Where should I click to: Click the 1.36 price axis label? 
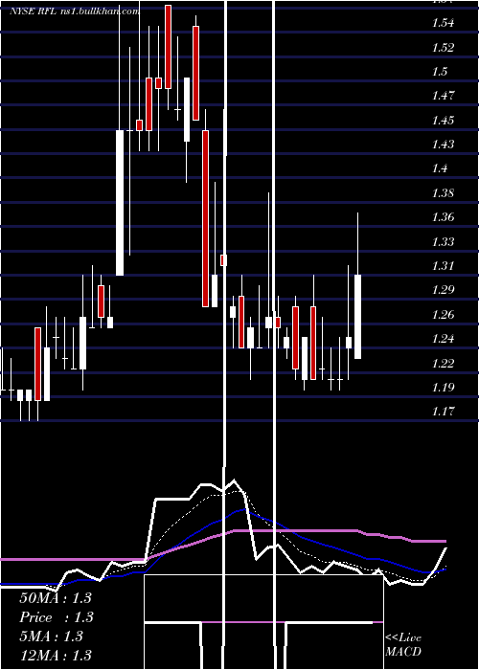(x=443, y=216)
